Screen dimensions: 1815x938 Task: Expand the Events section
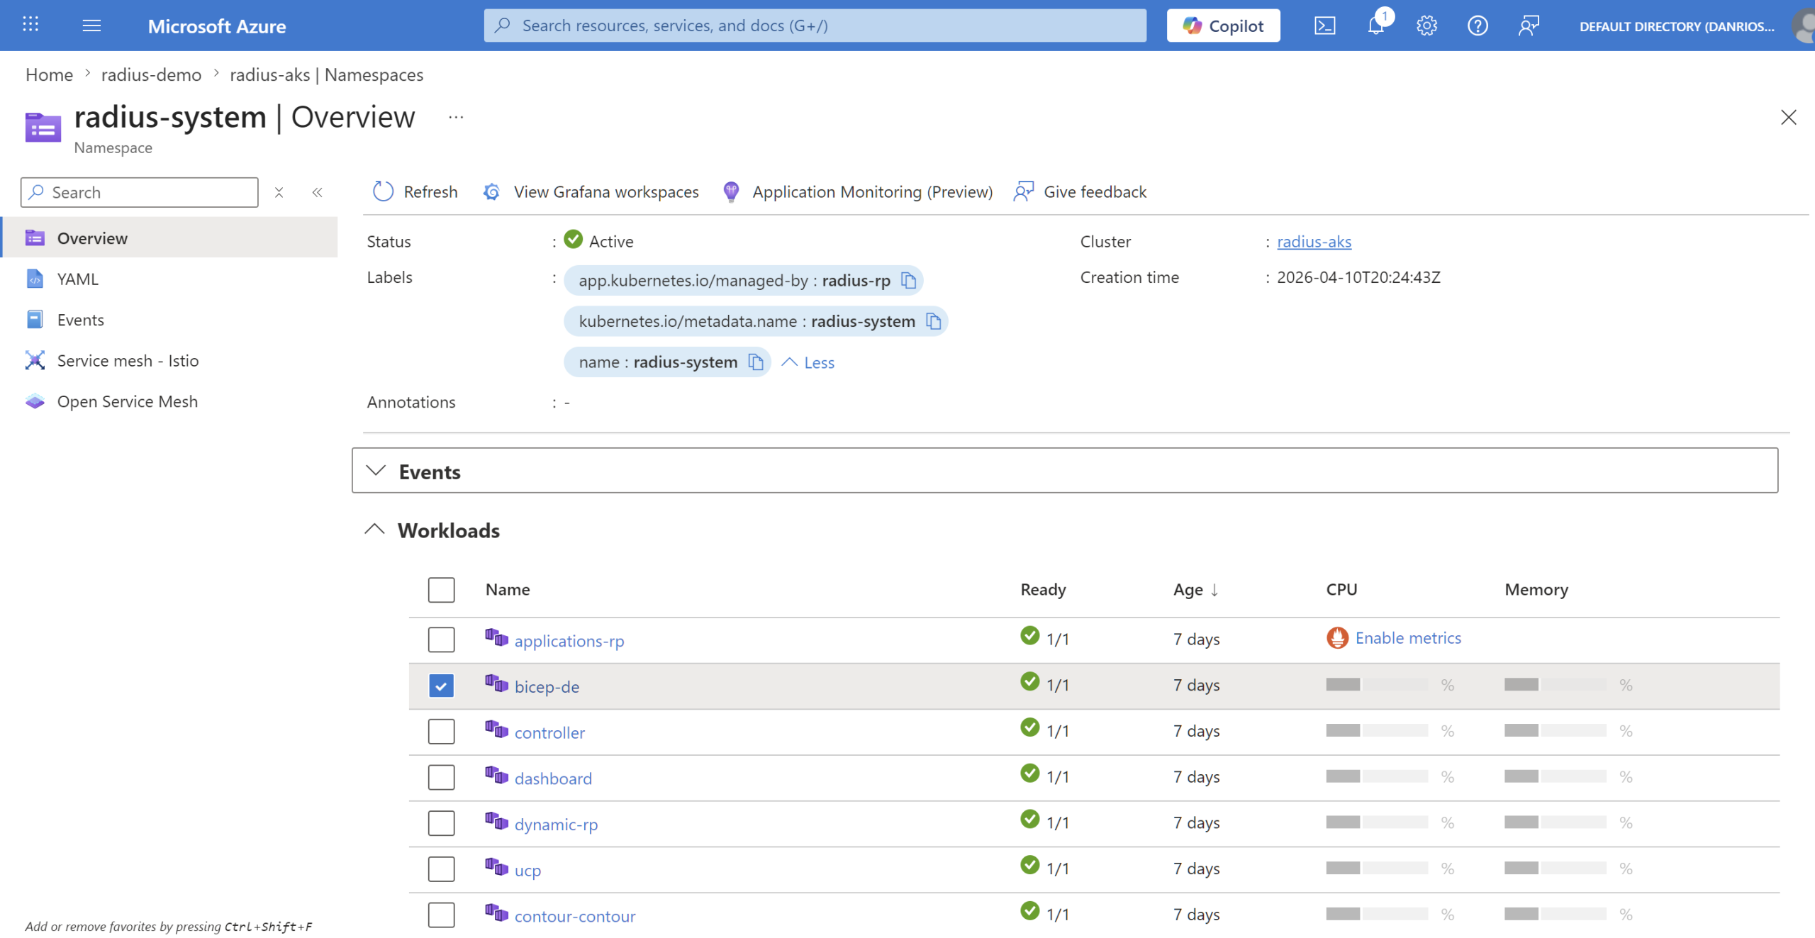1065,471
